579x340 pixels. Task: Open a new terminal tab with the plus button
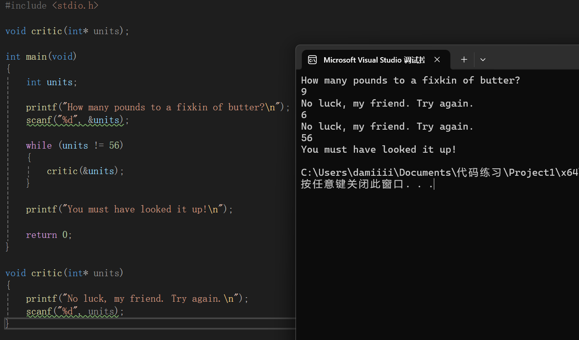[x=464, y=60]
